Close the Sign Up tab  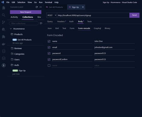(83, 7)
